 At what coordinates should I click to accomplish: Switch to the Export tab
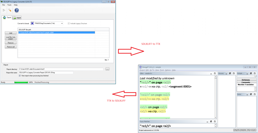pos(7,17)
